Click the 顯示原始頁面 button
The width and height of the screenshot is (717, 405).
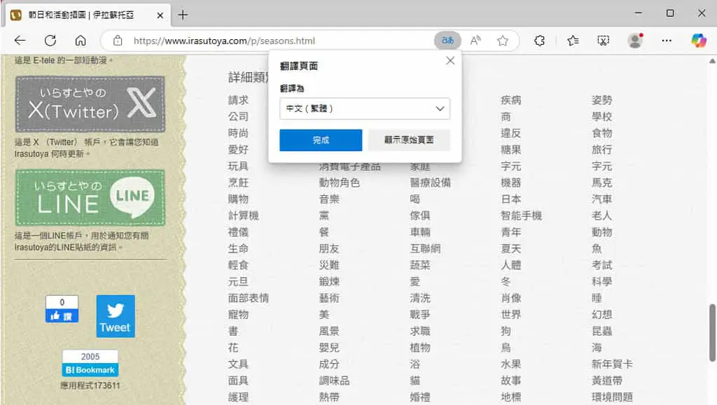click(x=409, y=140)
